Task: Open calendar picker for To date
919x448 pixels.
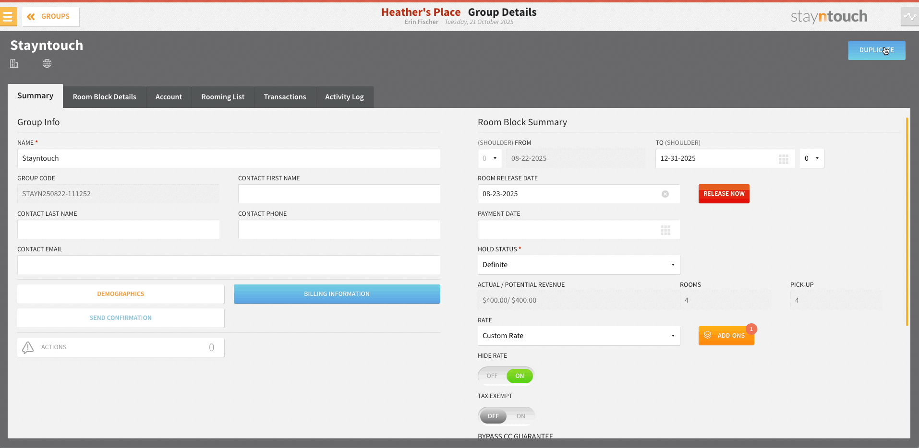Action: coord(784,159)
